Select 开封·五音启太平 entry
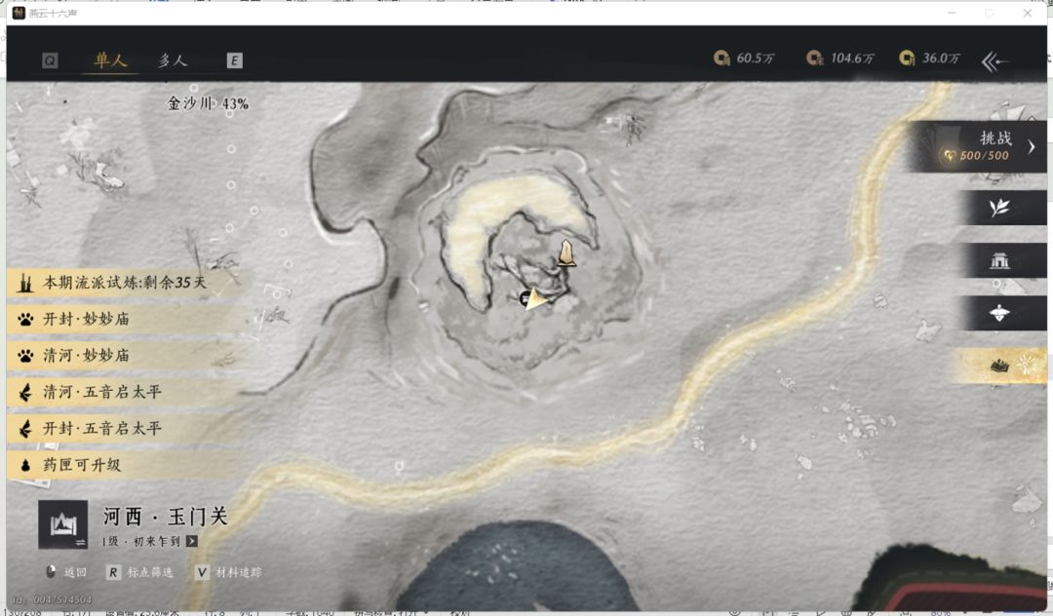Viewport: 1053px width, 616px height. pos(124,428)
